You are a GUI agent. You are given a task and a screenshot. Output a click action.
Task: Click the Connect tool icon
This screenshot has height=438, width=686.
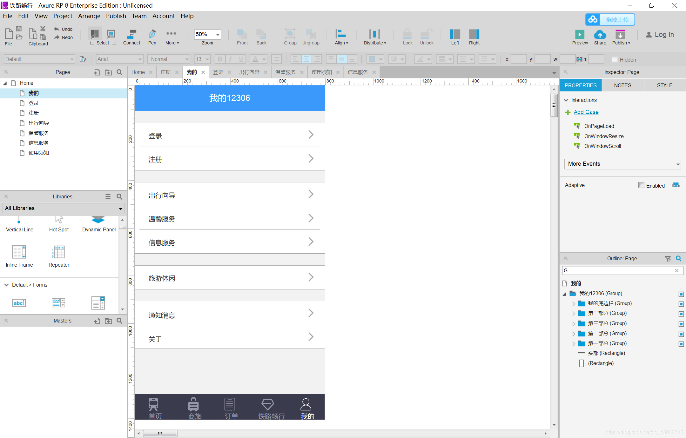click(x=131, y=34)
